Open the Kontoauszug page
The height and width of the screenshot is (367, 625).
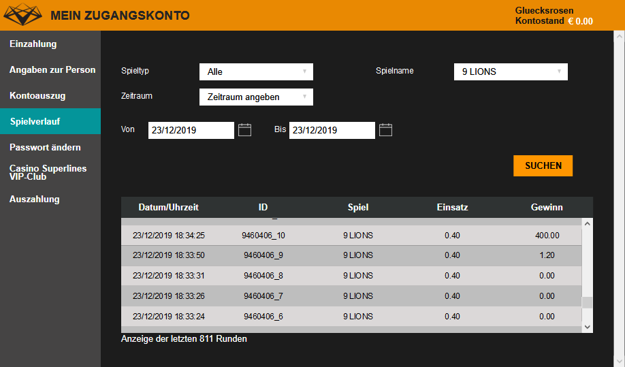click(37, 95)
